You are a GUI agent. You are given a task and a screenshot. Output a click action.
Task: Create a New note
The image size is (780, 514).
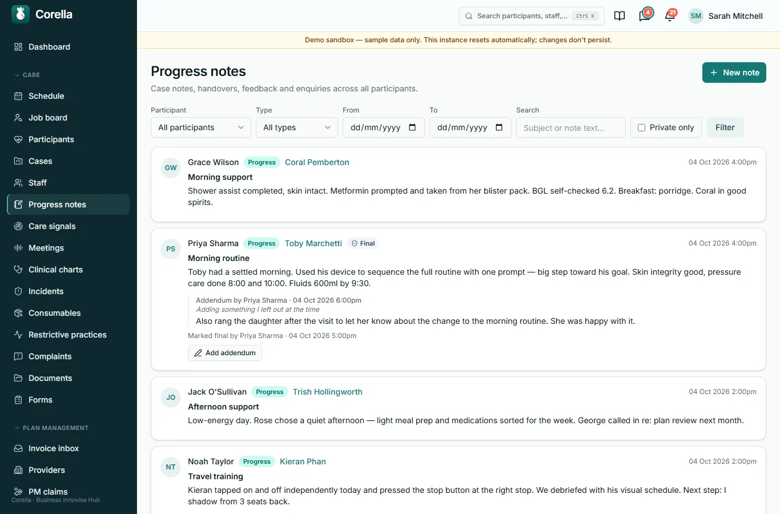pos(734,73)
